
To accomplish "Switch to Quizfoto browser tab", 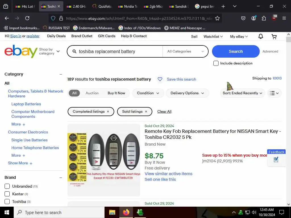I will point(102,7).
